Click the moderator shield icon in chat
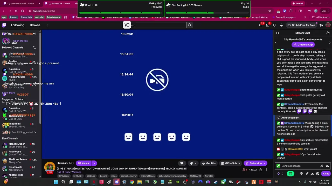Viewport: 332px width, 186px height. point(301,174)
